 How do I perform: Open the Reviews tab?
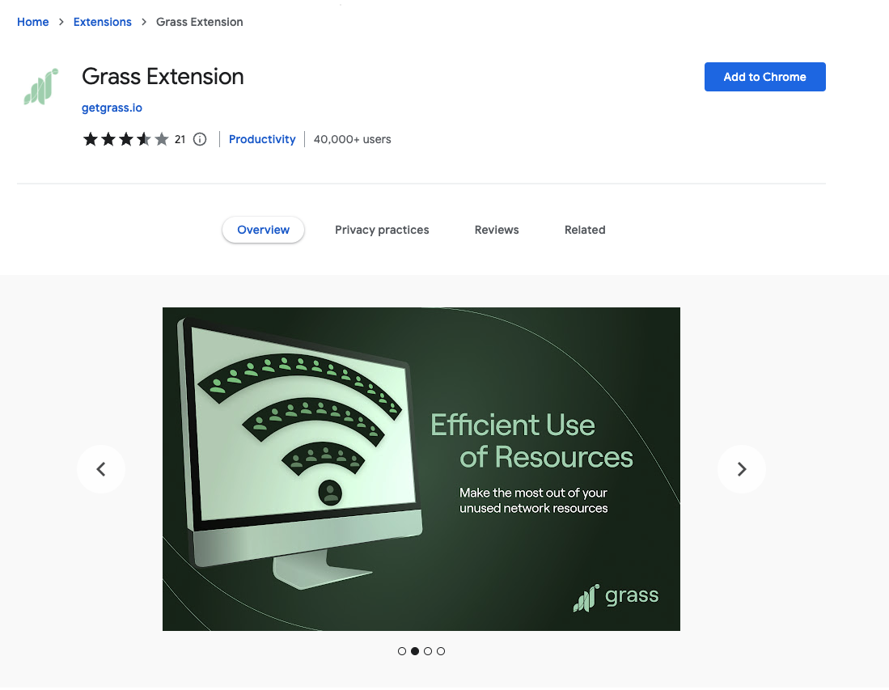pos(497,230)
